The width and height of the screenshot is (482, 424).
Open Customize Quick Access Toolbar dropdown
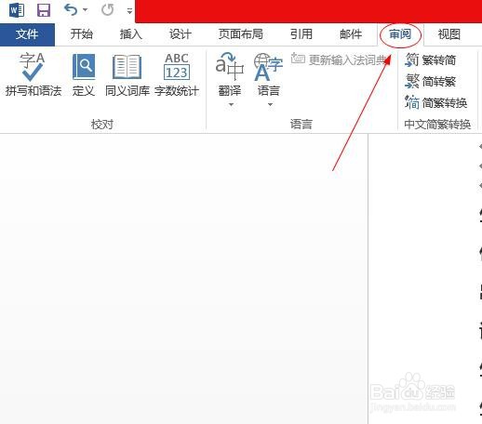pyautogui.click(x=129, y=11)
